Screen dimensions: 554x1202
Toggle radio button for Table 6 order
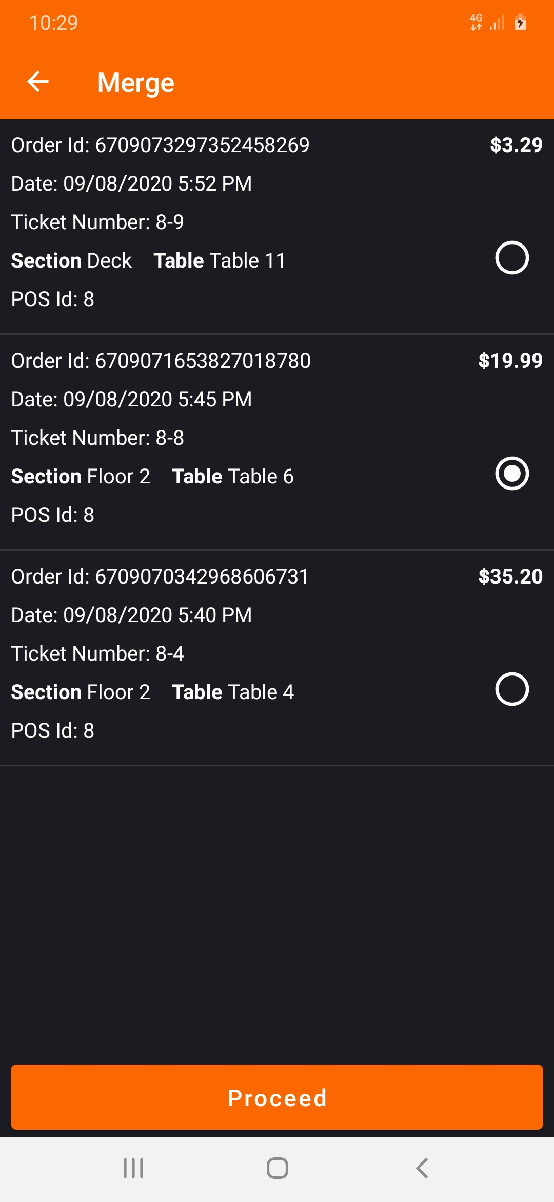(511, 473)
